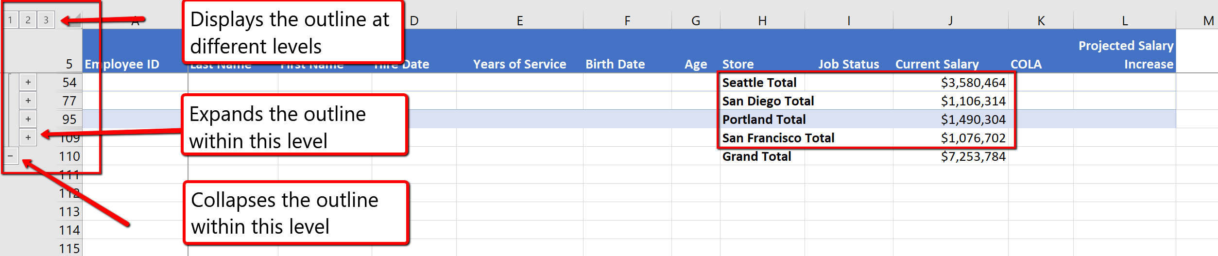The width and height of the screenshot is (1218, 256).
Task: Select the Portland Total cell
Action: click(762, 119)
